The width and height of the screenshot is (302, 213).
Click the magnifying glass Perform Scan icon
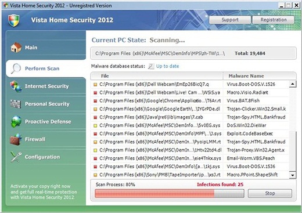coord(16,68)
